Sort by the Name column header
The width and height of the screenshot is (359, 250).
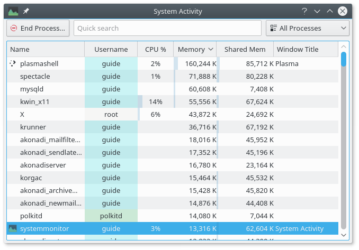point(46,49)
